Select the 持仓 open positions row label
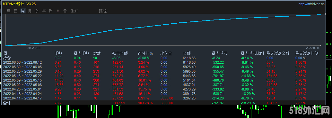Viewport: 332px width, 118px height. [x=7, y=58]
